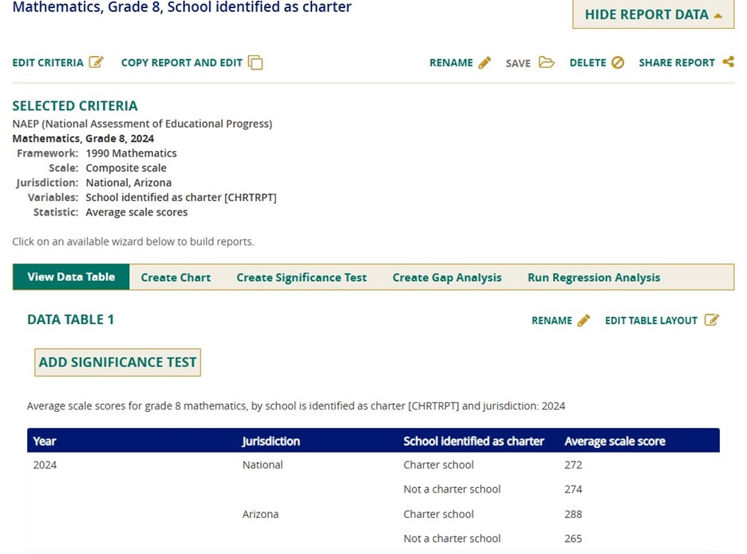Click the Edit Table Layout icon
This screenshot has width=747, height=554.
coord(712,320)
